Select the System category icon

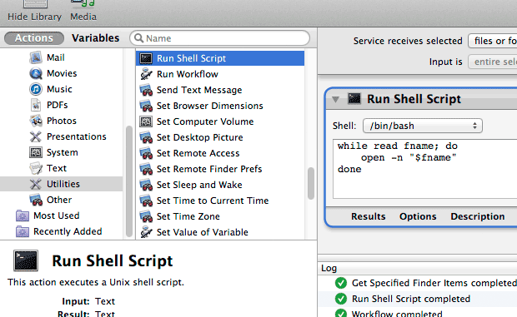coord(36,152)
